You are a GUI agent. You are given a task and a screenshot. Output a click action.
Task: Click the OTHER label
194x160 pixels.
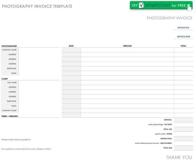[x=169, y=134]
